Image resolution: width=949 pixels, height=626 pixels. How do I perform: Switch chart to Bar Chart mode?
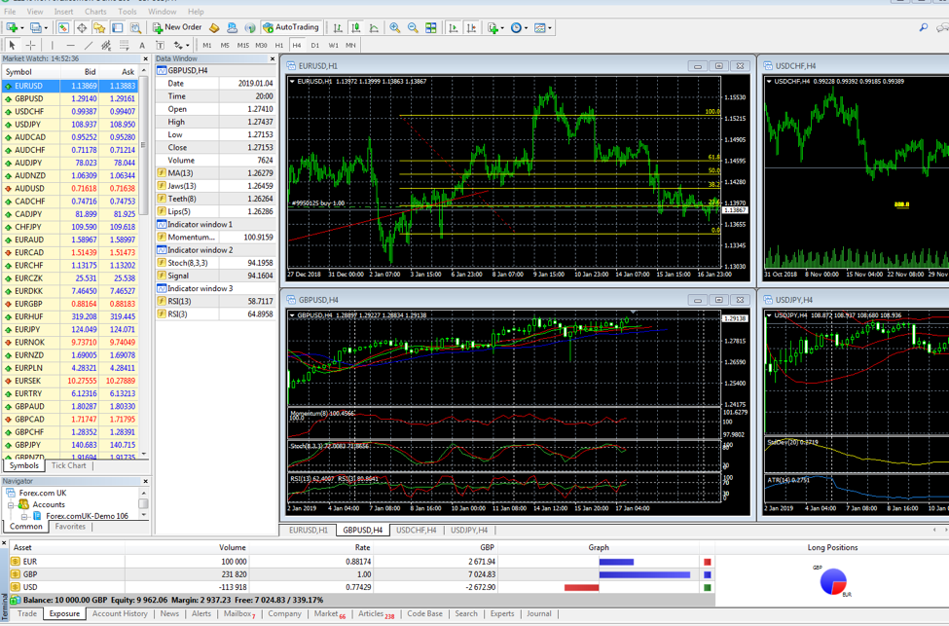(338, 27)
